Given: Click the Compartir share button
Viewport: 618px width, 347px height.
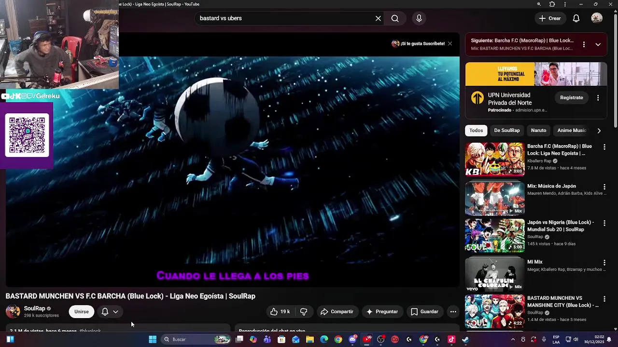Looking at the screenshot, I should point(337,312).
